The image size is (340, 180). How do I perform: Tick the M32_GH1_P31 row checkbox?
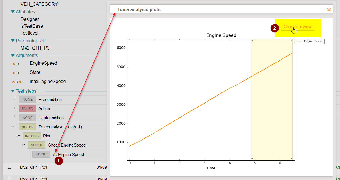[10, 167]
